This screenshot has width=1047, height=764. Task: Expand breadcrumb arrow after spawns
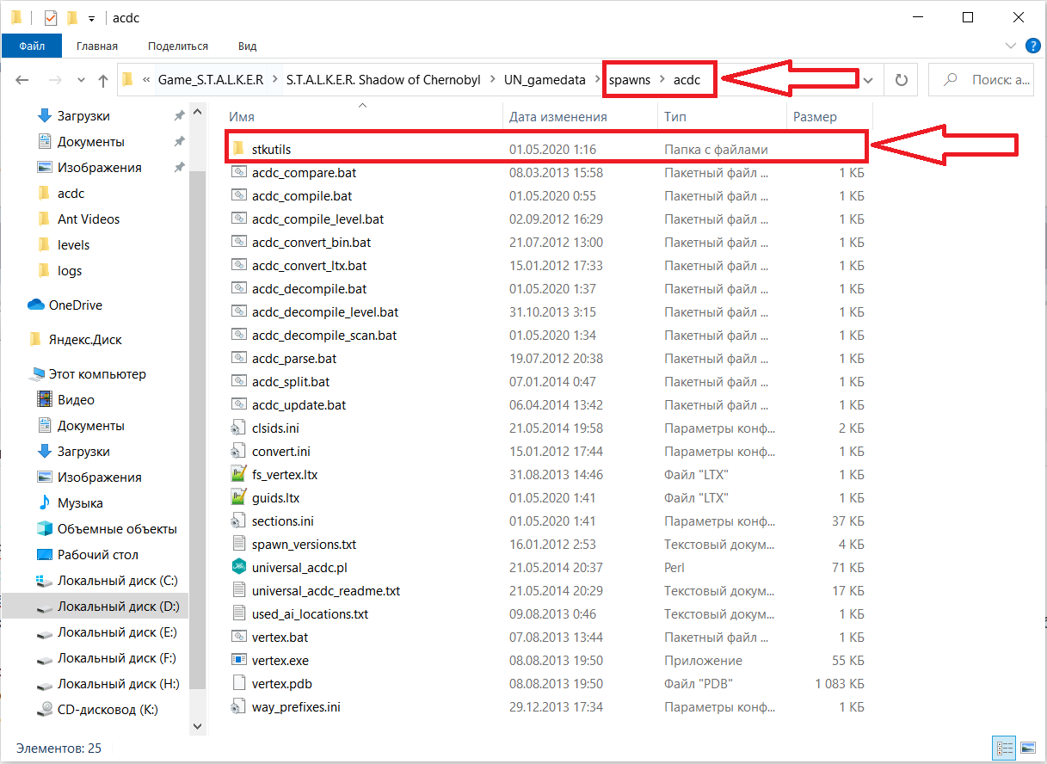(662, 80)
